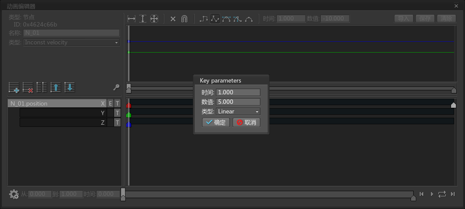Open the Inconst velocity type dropdown
The height and width of the screenshot is (209, 465).
(71, 42)
